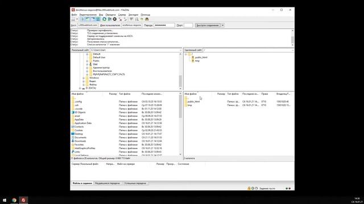Select the Downloads folder row

click(x=125, y=141)
